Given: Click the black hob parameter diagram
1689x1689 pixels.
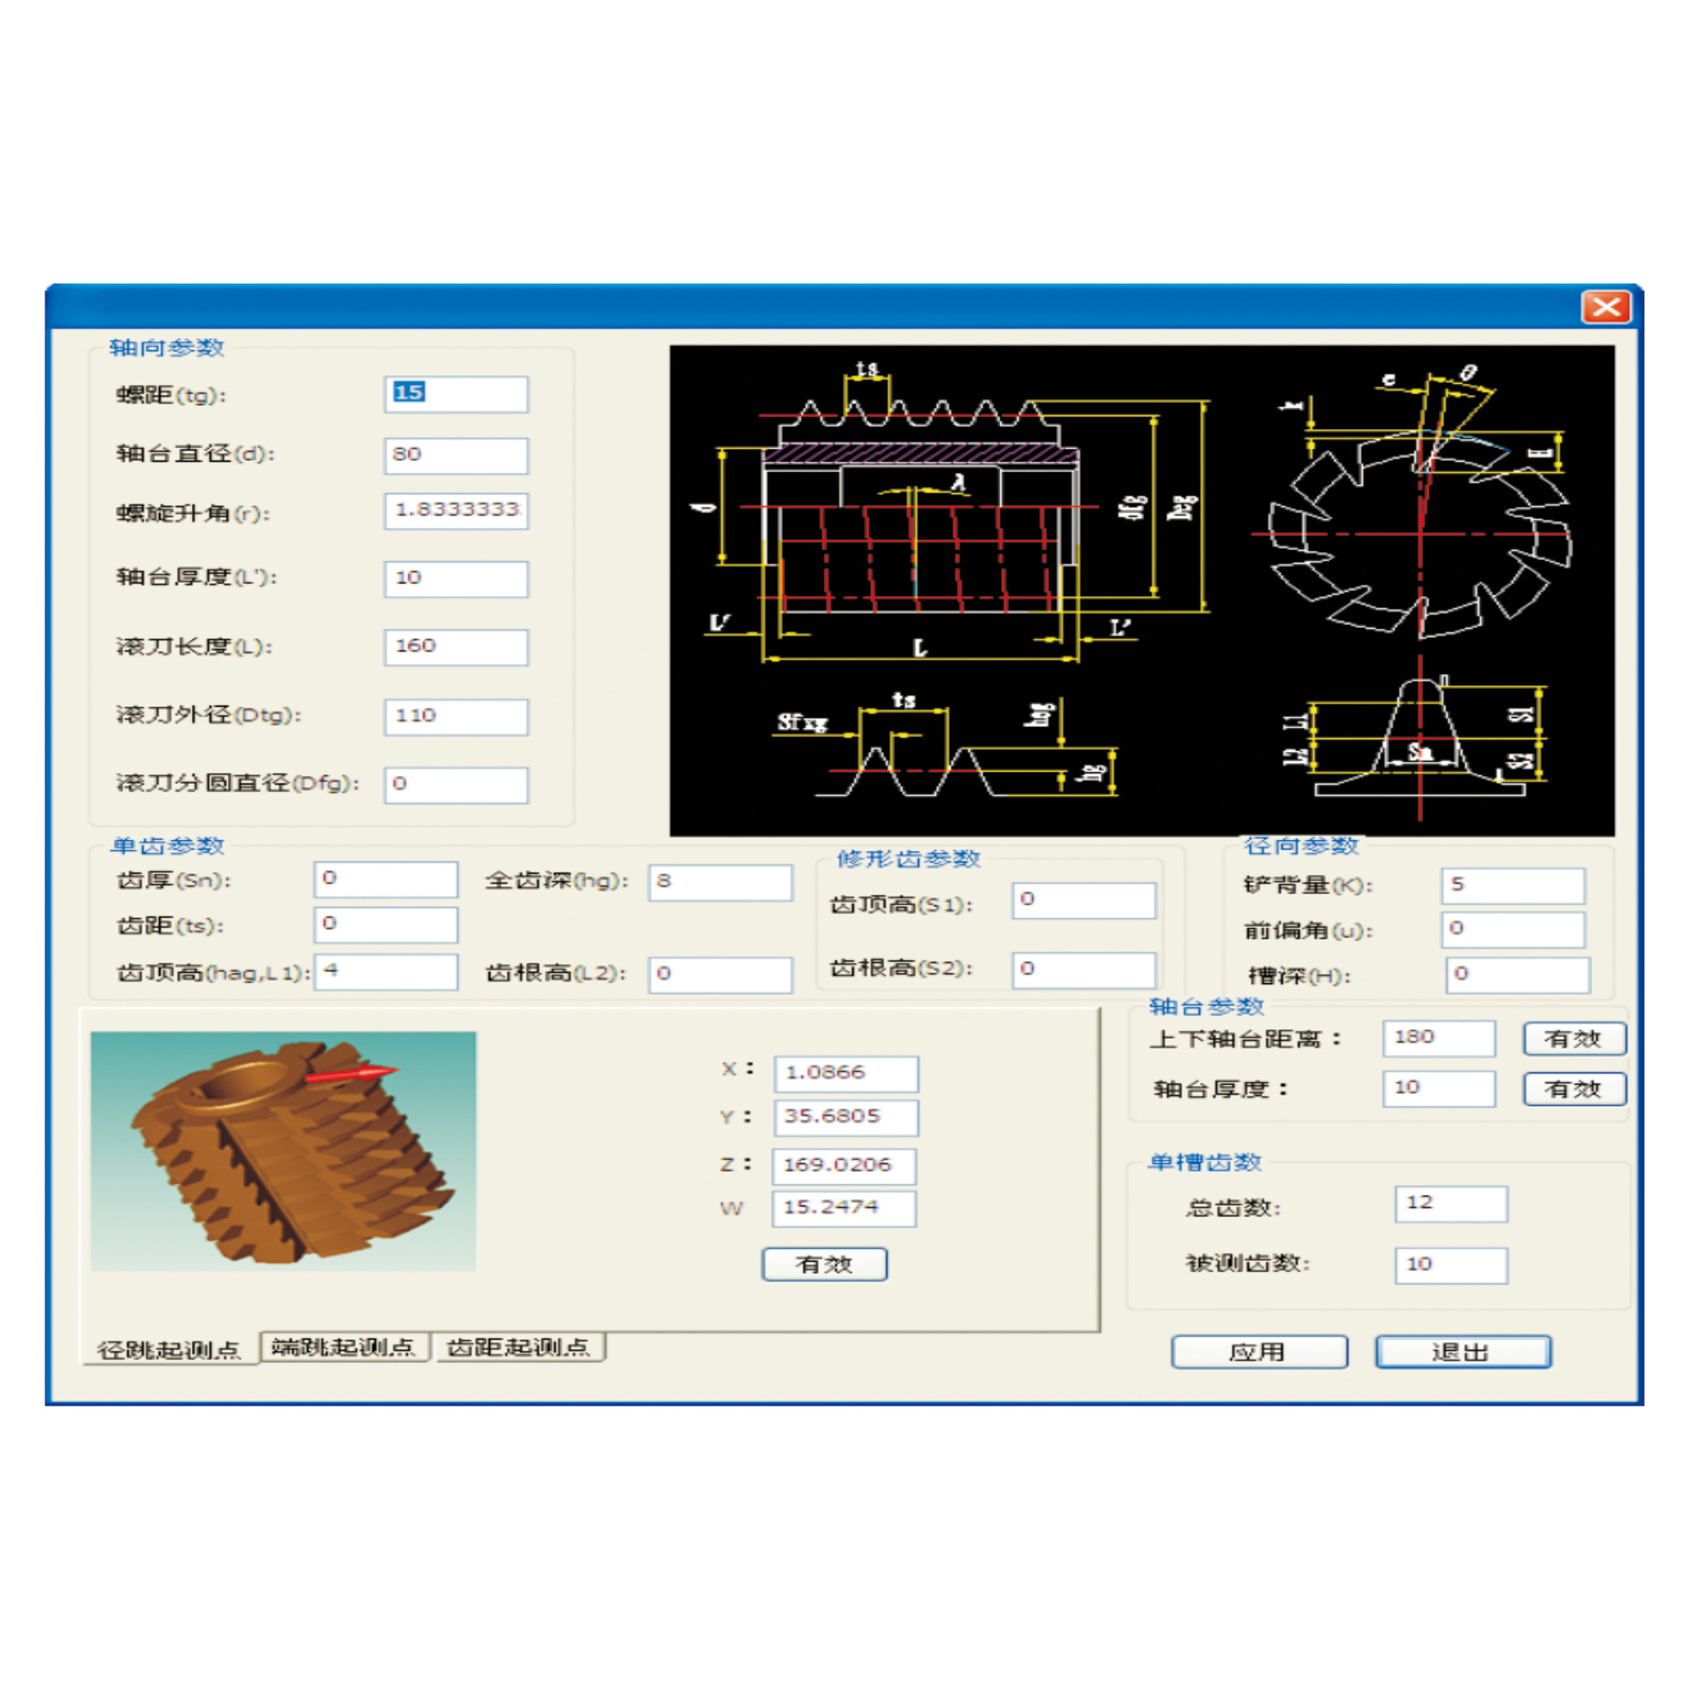Looking at the screenshot, I should (1141, 590).
